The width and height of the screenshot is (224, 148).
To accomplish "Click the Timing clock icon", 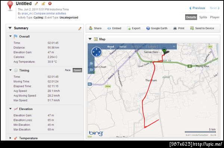I will click(x=16, y=70).
